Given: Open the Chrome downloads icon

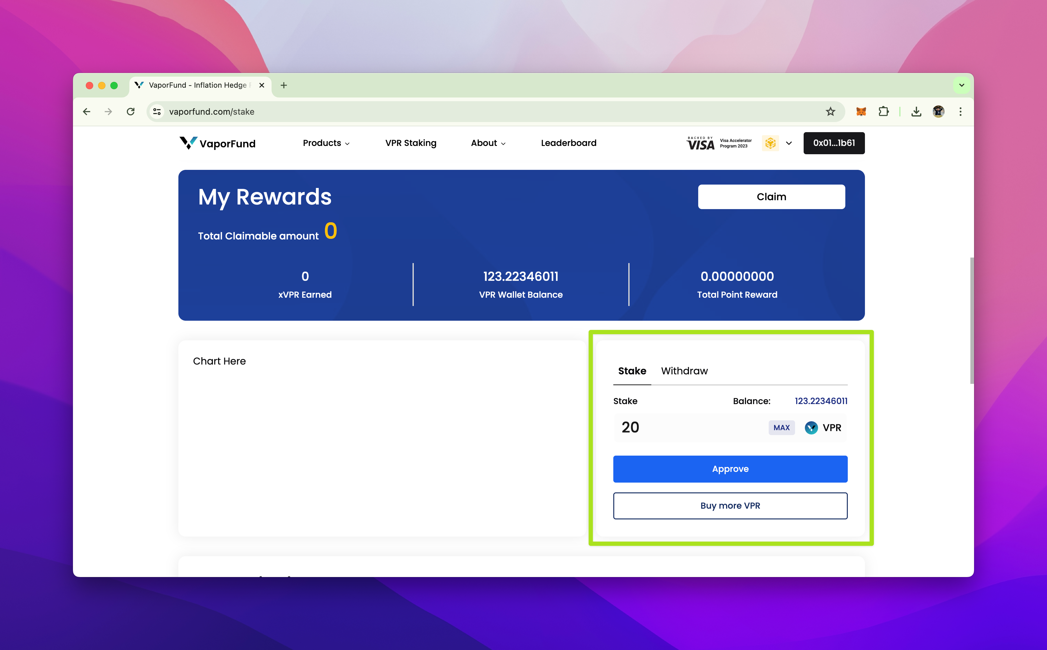Looking at the screenshot, I should [x=916, y=112].
